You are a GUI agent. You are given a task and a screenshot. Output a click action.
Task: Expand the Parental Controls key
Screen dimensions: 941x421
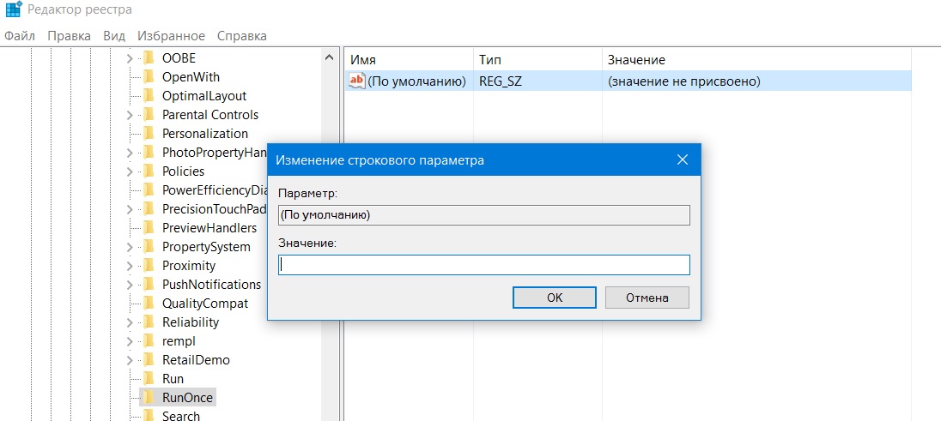point(130,115)
